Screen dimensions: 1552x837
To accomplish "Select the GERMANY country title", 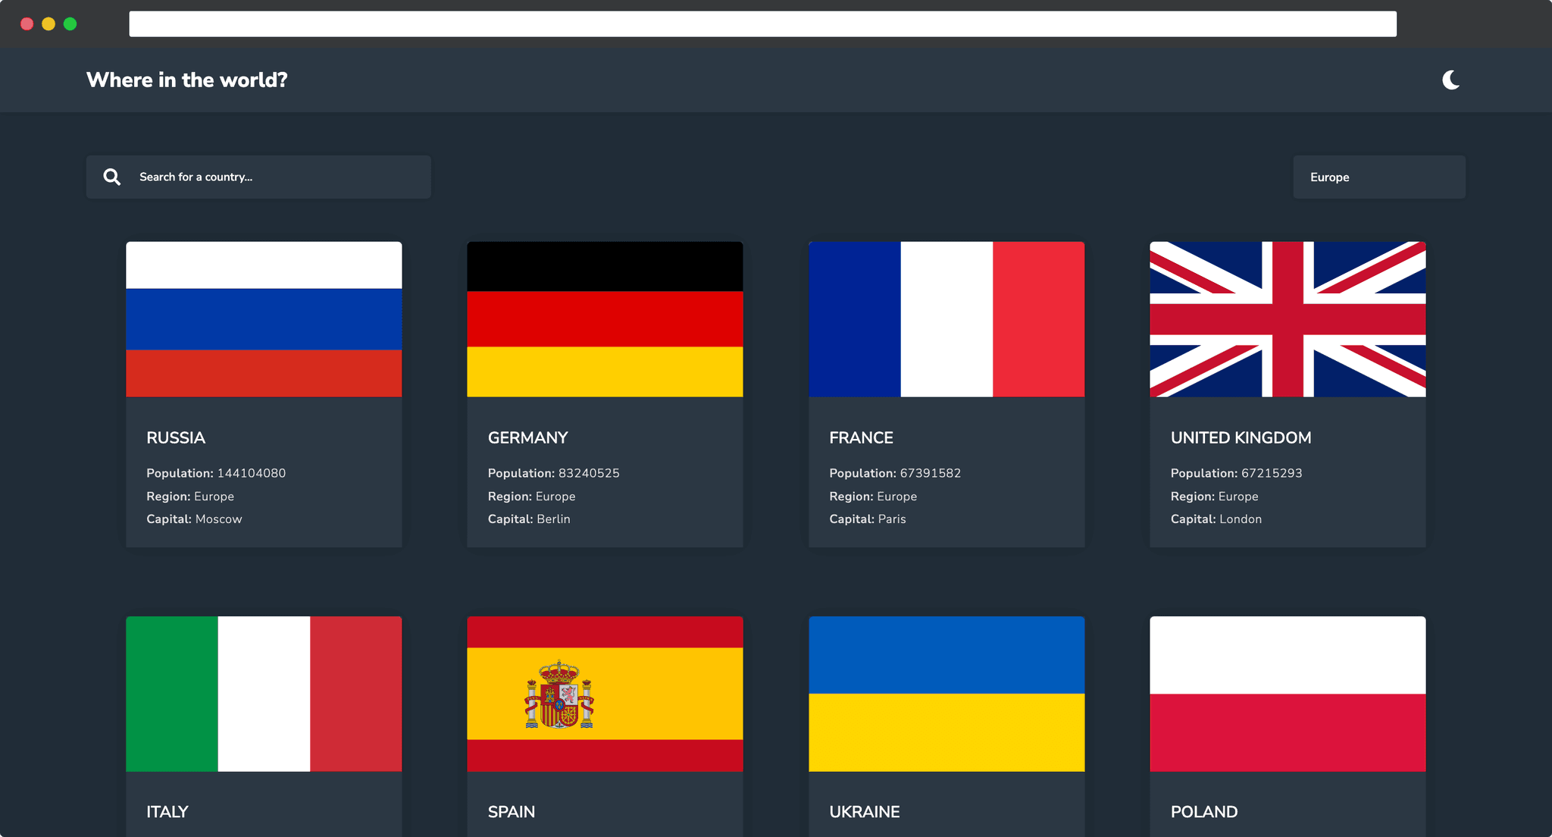I will 527,437.
